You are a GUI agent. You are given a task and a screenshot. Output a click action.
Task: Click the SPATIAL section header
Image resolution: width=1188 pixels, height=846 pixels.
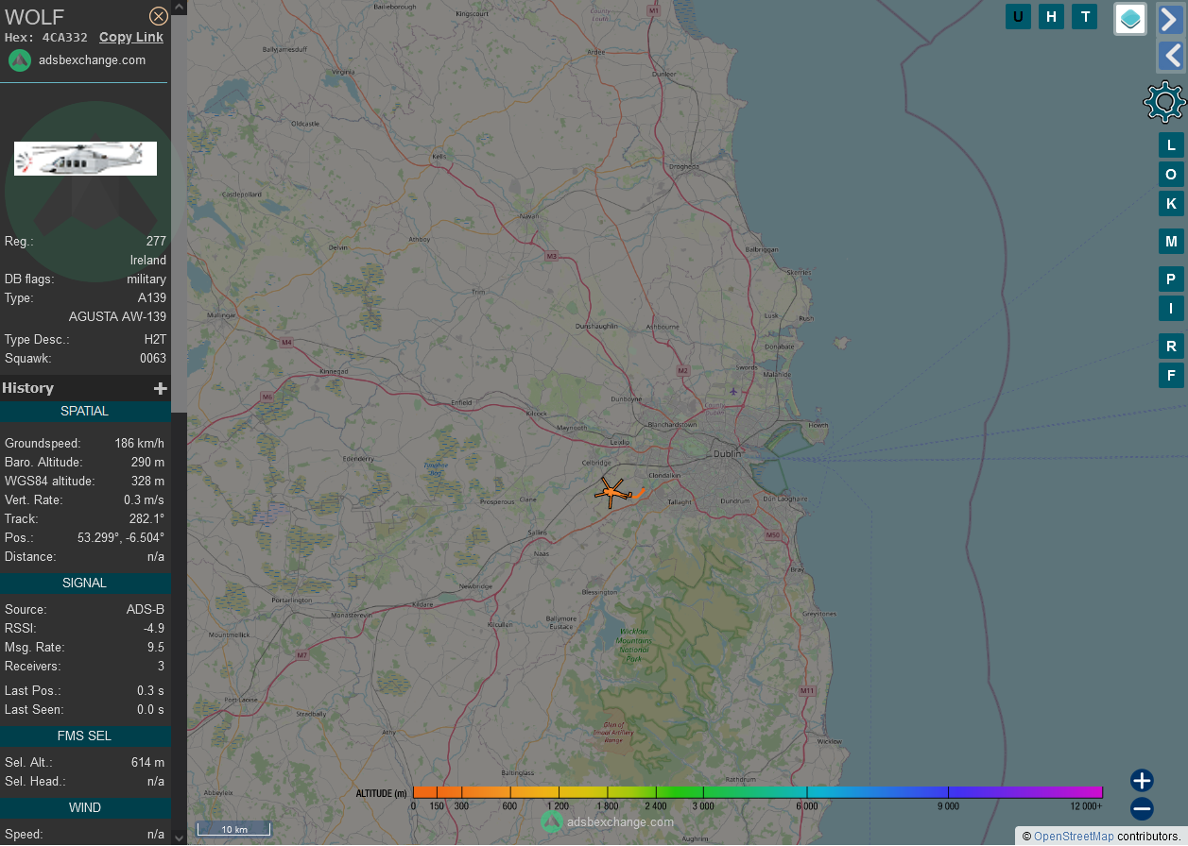(x=85, y=412)
